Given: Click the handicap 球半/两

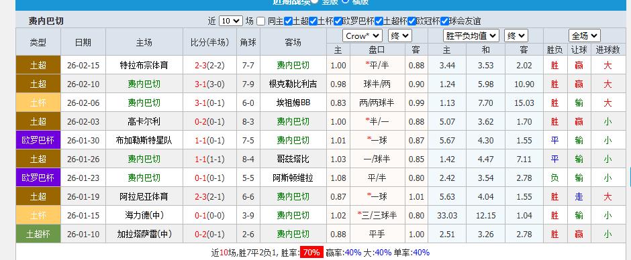Looking at the screenshot, I should coord(377,84).
